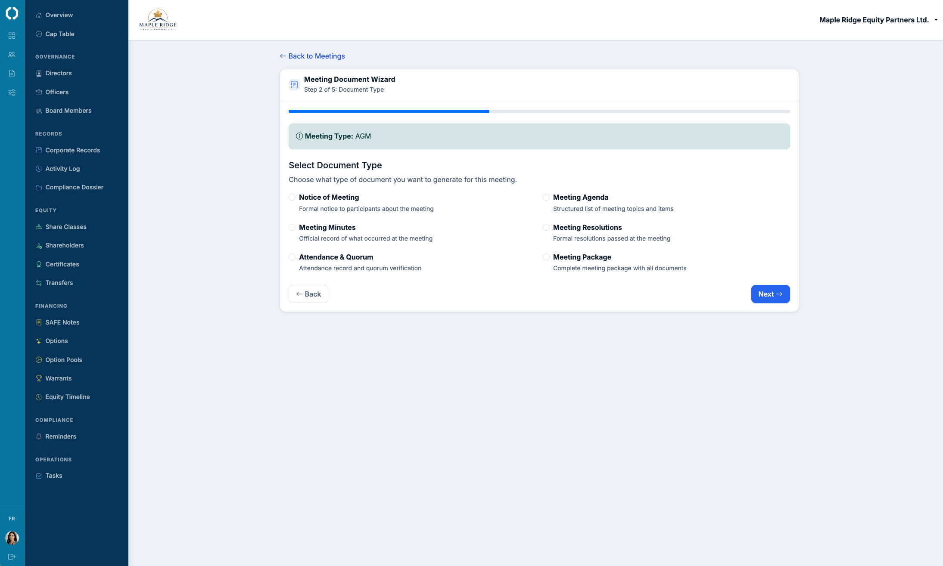Click the Compliance Dossier folder icon
The width and height of the screenshot is (943, 566).
39,187
